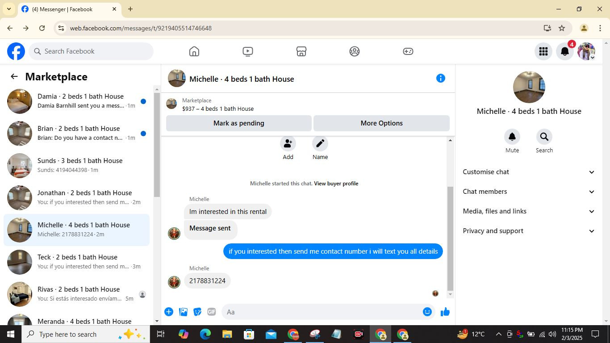The width and height of the screenshot is (610, 343).
Task: Open a new browser tab
Action: (130, 9)
